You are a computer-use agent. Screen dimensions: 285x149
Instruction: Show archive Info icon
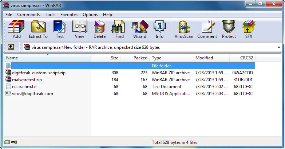point(159,27)
